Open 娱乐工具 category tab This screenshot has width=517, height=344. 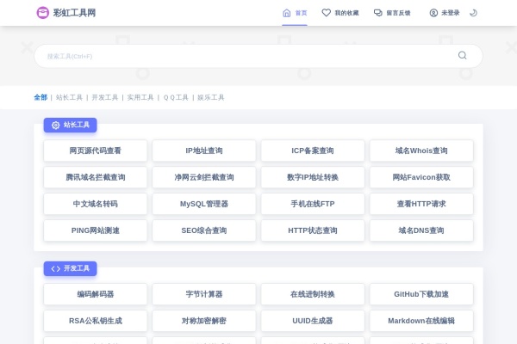tap(210, 97)
